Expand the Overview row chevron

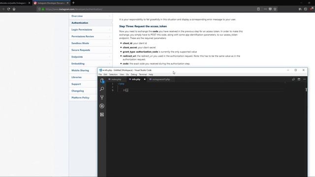109,16
